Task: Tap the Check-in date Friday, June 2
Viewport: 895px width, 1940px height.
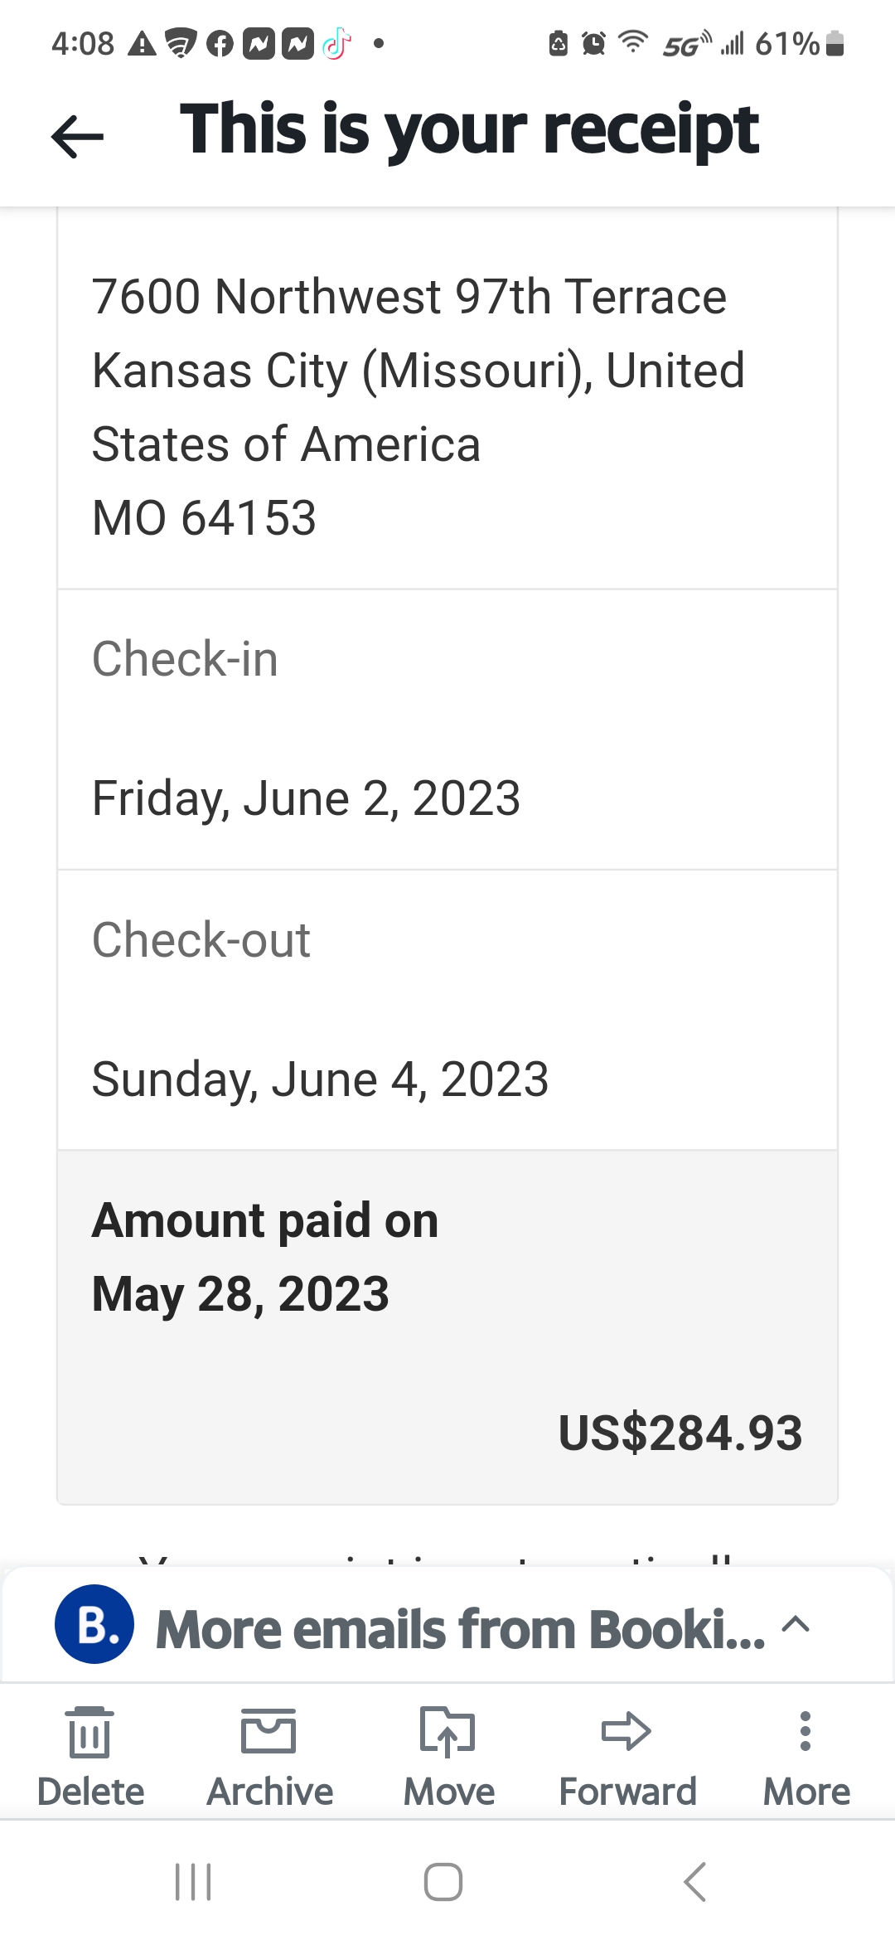Action: [306, 798]
